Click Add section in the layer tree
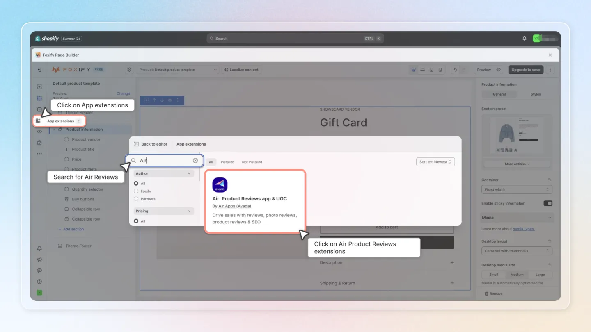This screenshot has width=591, height=332. tap(71, 229)
